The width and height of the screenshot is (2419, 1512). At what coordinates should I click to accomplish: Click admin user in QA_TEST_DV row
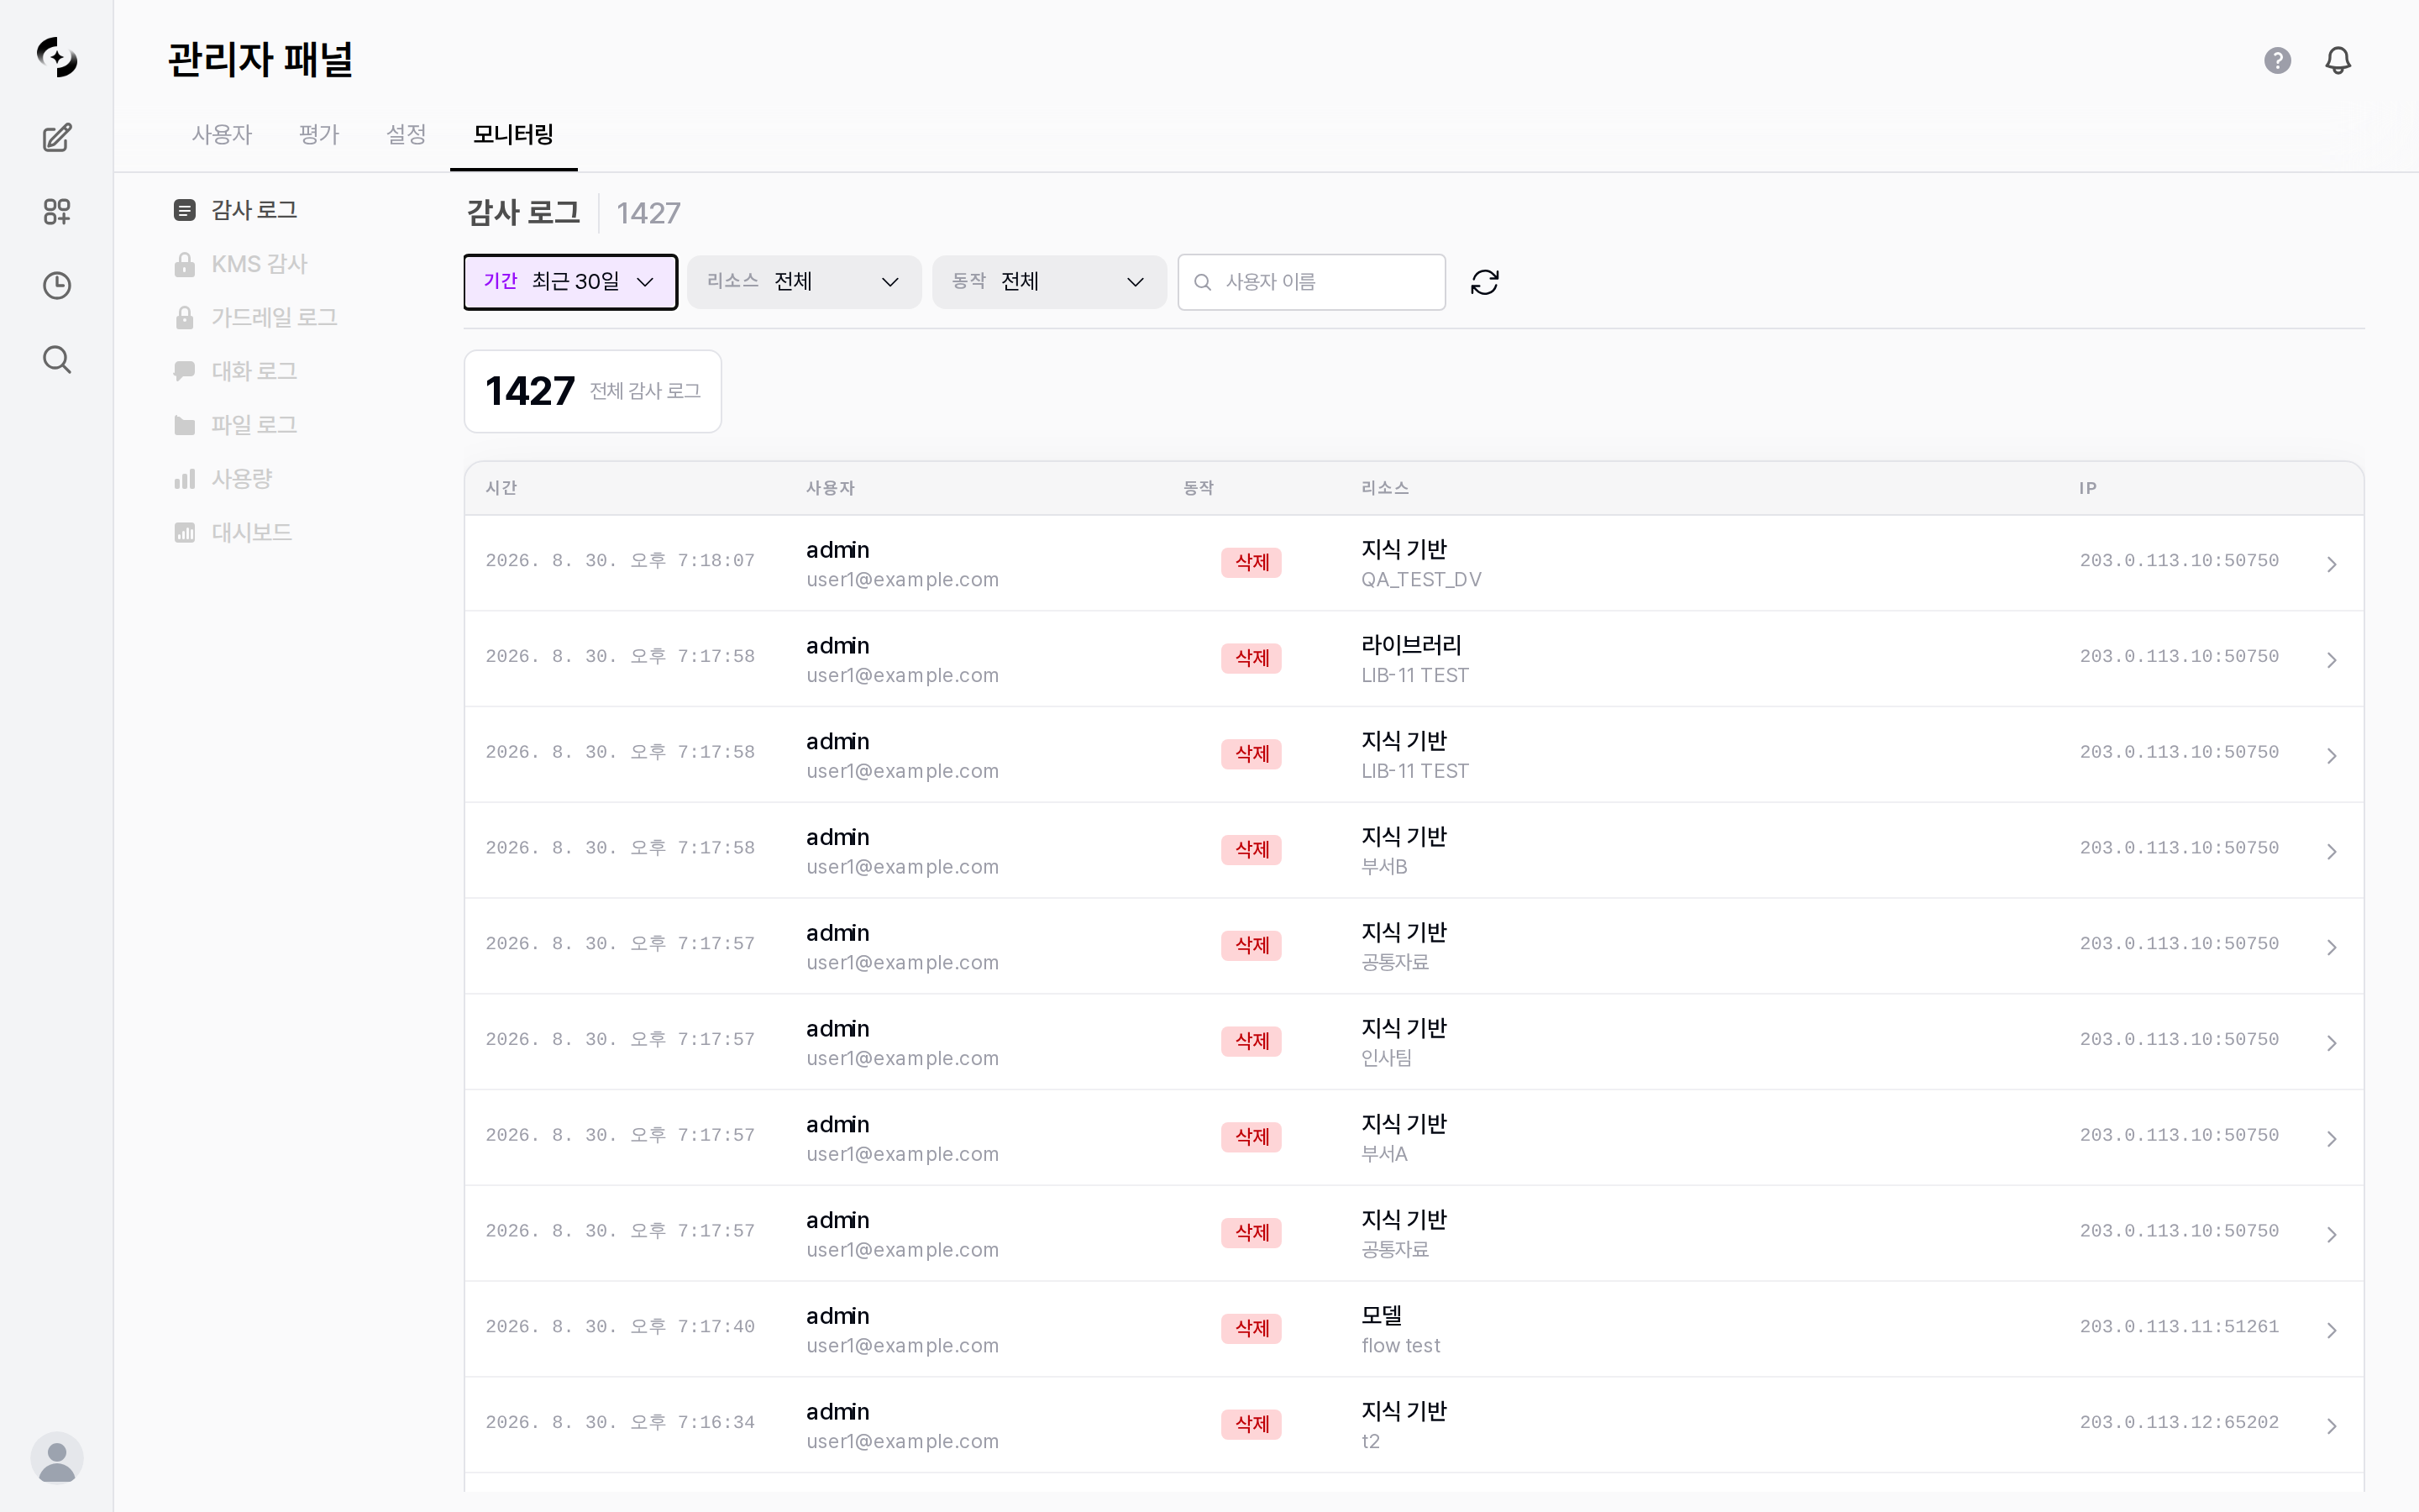tap(837, 550)
